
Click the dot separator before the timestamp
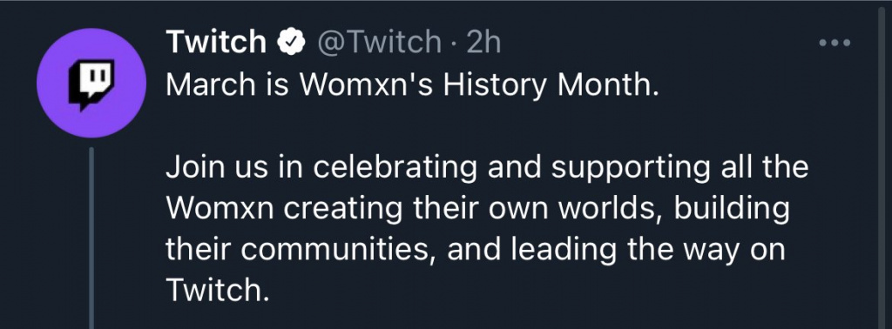(x=453, y=44)
